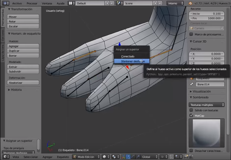Toggle the snap magnet icon
231x160 pixels.
171,157
